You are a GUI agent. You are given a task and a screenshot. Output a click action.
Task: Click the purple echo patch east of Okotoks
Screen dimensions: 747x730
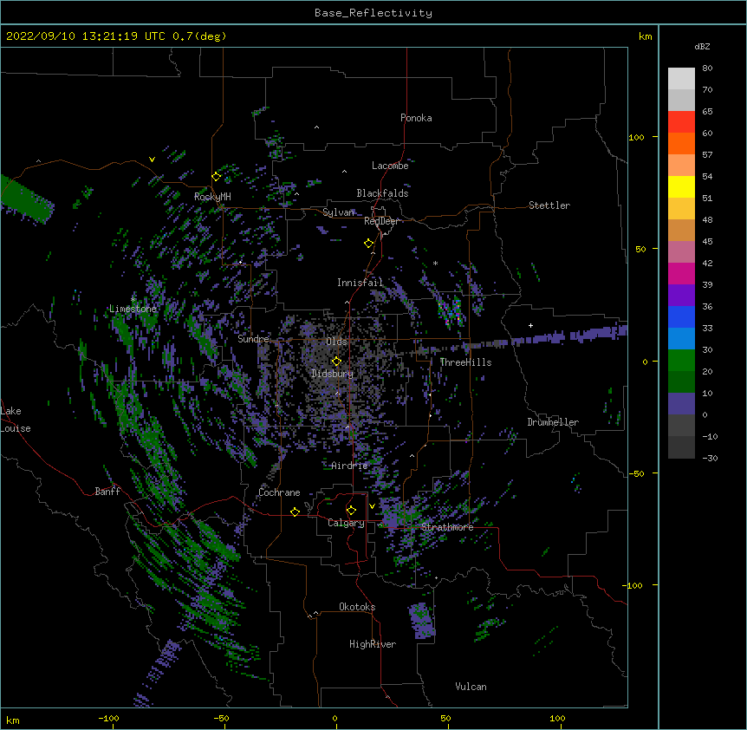(x=422, y=621)
